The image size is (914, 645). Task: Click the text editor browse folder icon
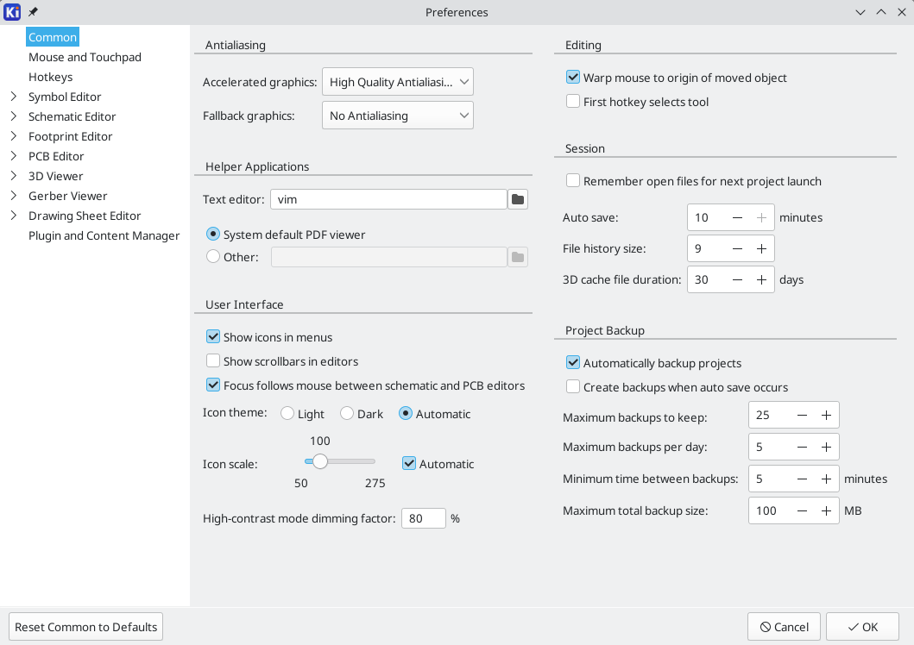pos(517,199)
